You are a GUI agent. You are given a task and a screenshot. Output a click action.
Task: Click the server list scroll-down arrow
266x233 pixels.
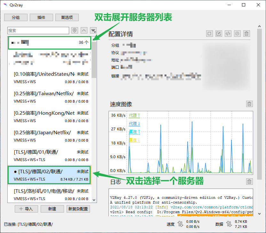click(x=94, y=200)
